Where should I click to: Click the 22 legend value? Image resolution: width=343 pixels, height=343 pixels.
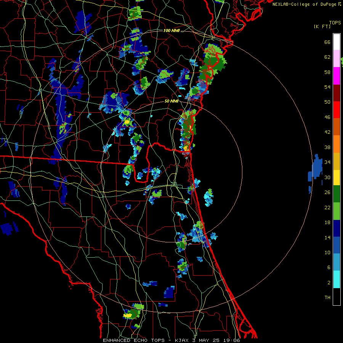(327, 207)
